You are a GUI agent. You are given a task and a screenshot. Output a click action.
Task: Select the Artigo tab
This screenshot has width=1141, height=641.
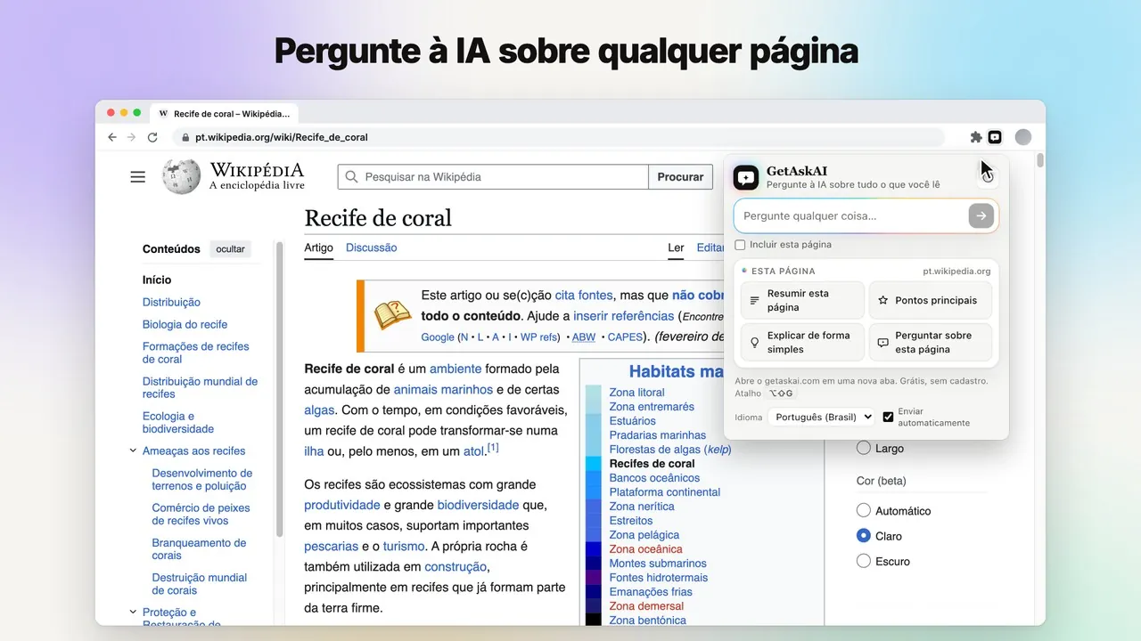pyautogui.click(x=318, y=247)
